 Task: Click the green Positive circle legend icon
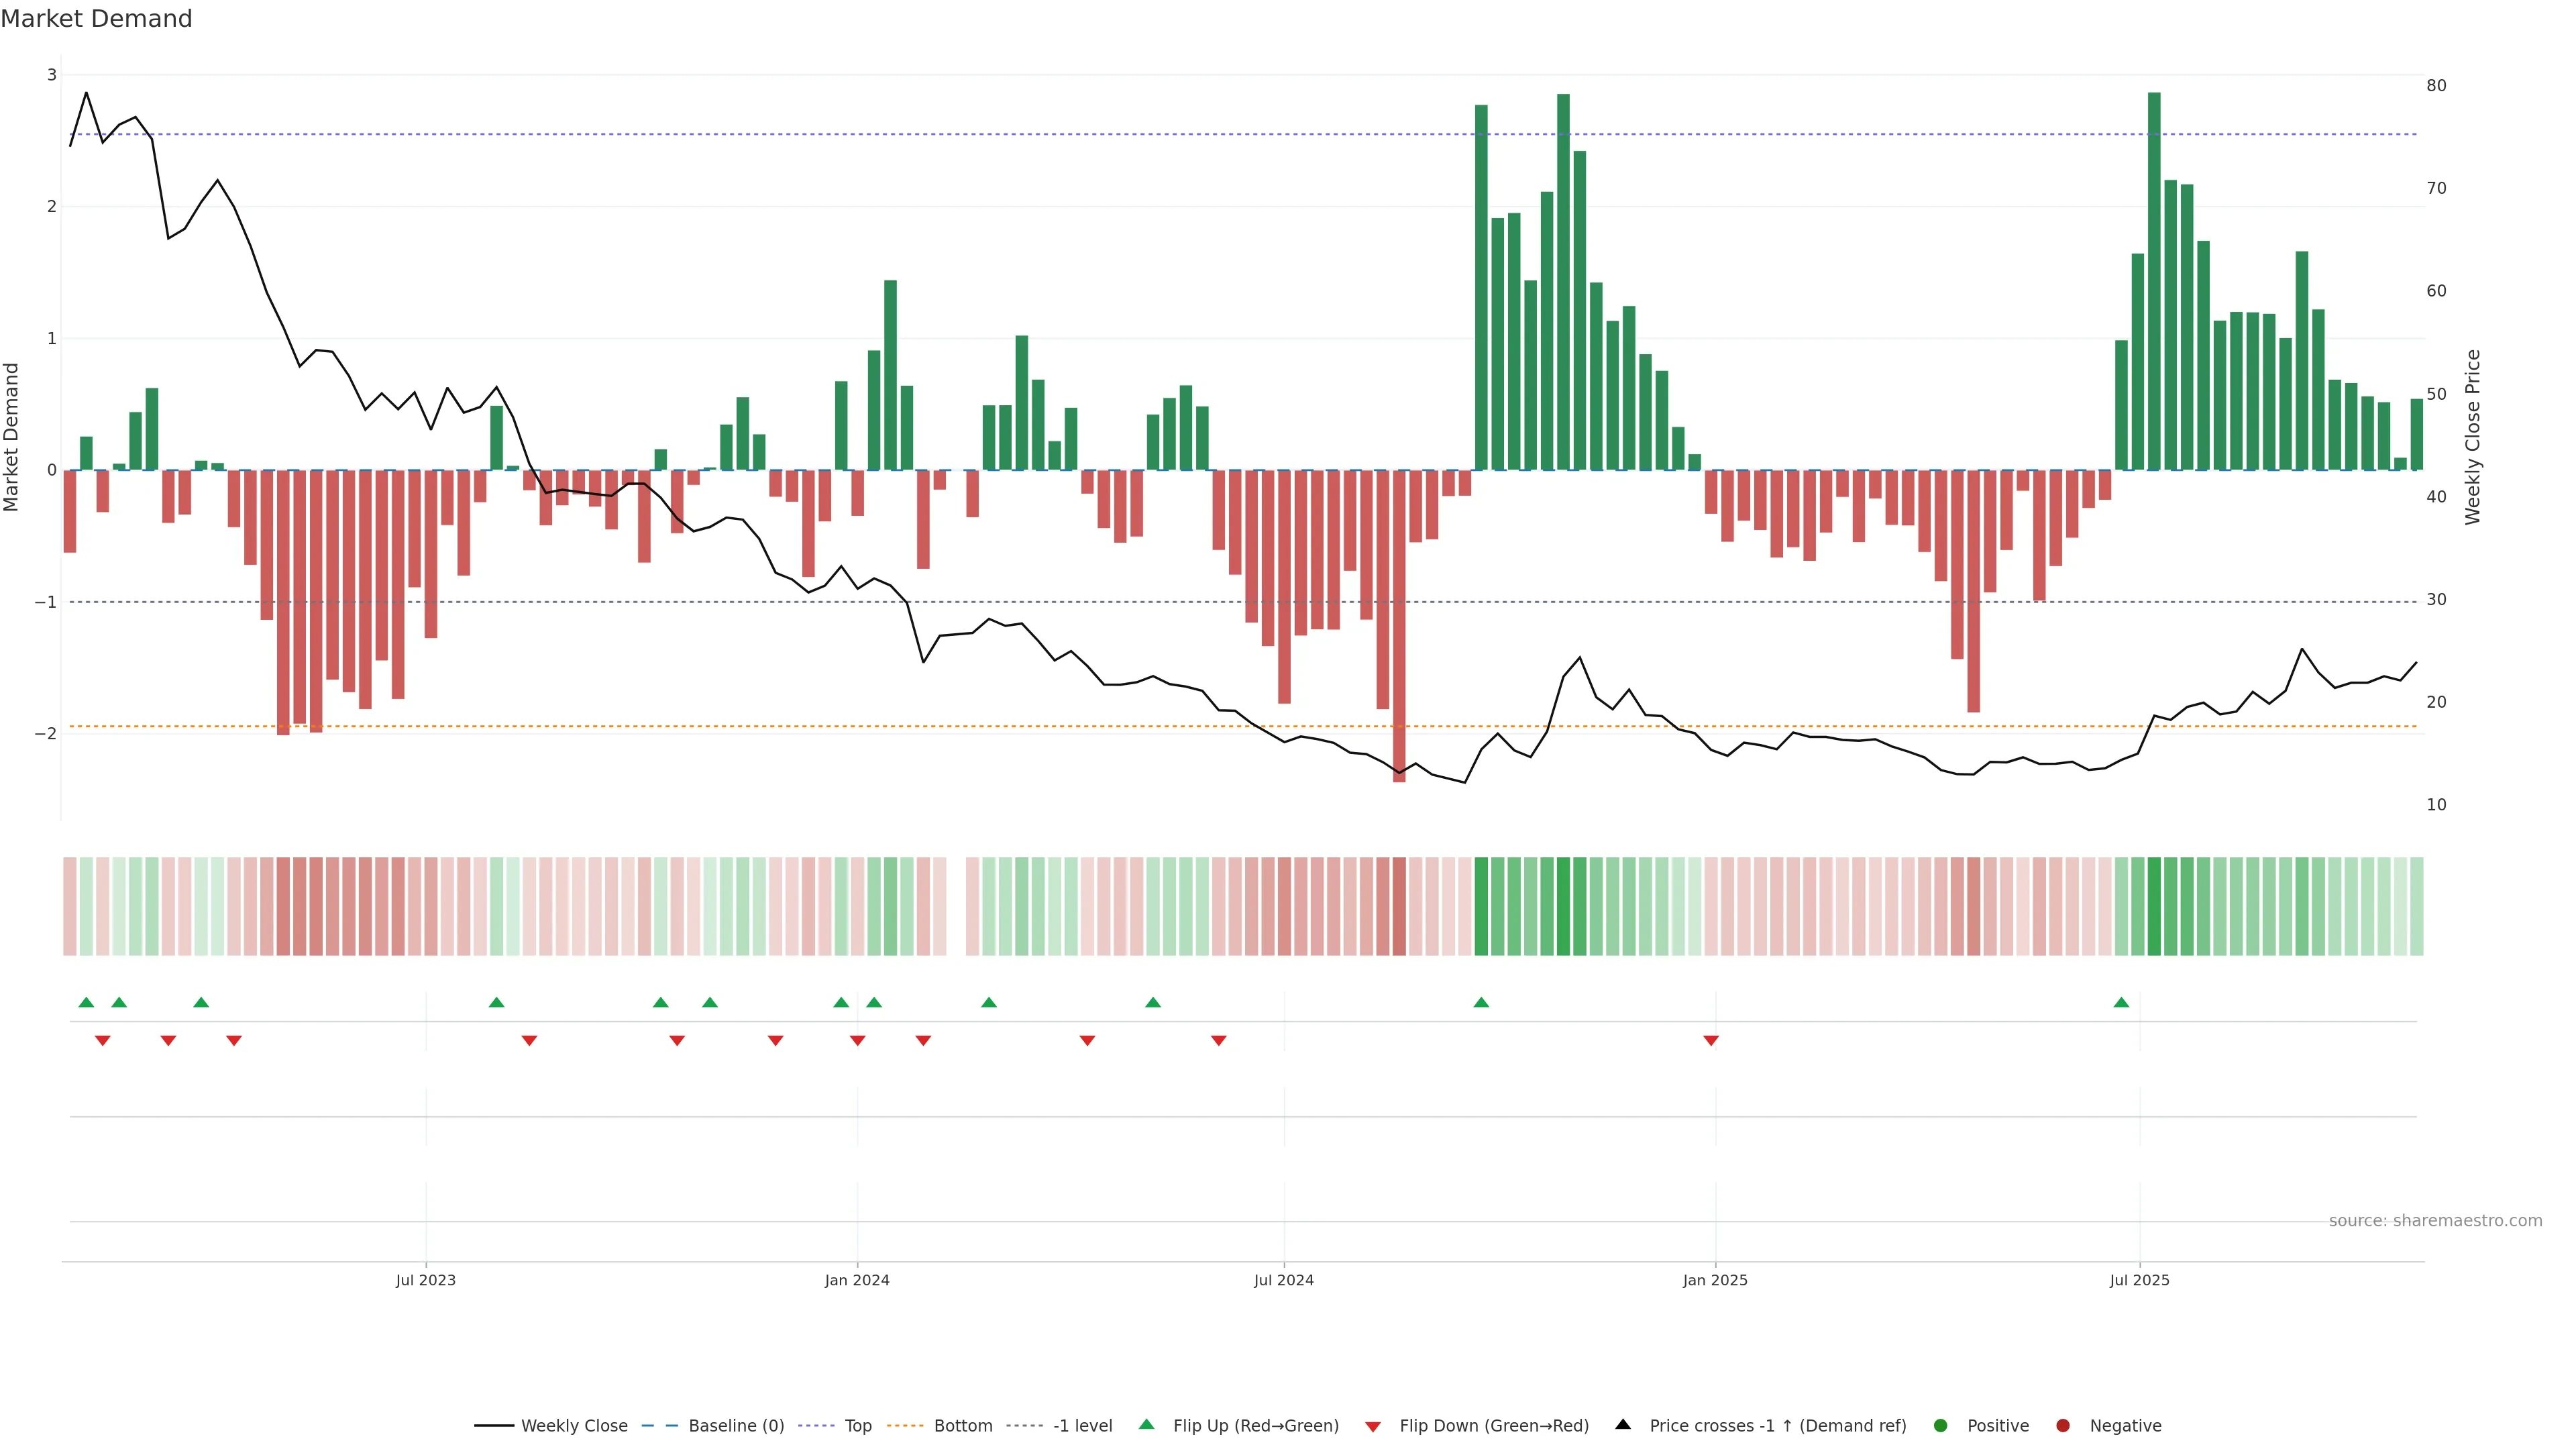click(x=1941, y=1425)
